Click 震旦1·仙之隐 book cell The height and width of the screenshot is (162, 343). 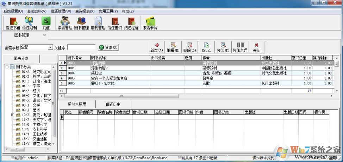120,83
